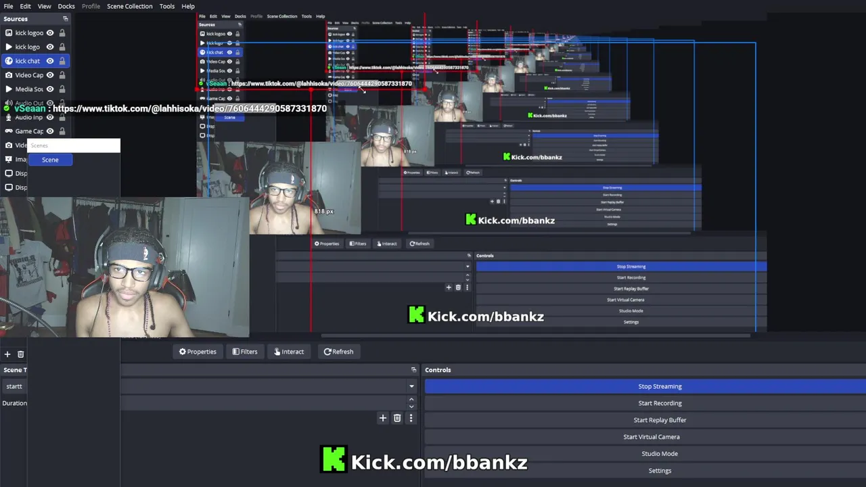This screenshot has width=866, height=487.
Task: Open Settings from the Controls dock
Action: [645, 471]
